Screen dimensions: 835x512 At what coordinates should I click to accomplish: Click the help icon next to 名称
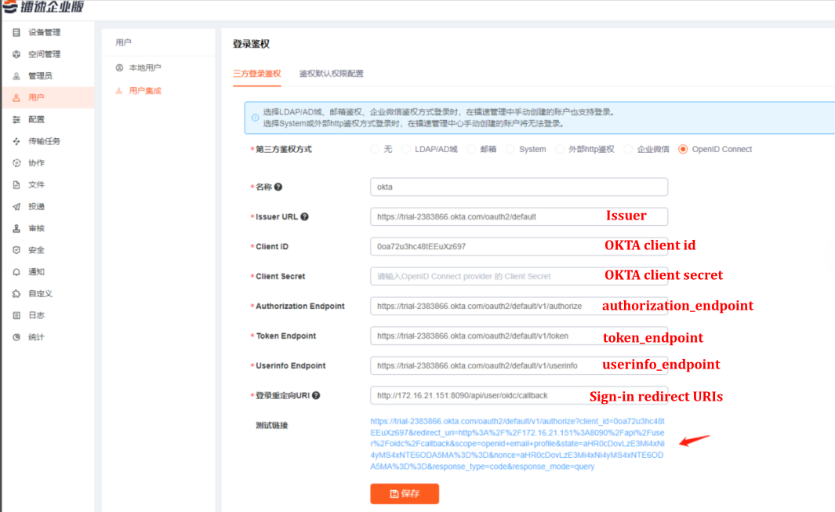[x=278, y=187]
